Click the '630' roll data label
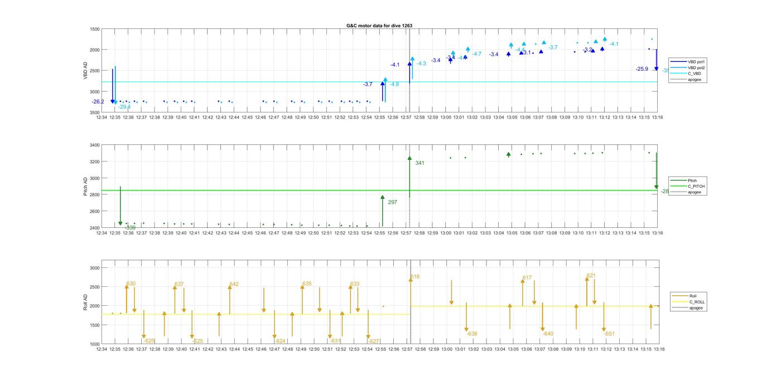This screenshot has height=386, width=781. pyautogui.click(x=131, y=284)
